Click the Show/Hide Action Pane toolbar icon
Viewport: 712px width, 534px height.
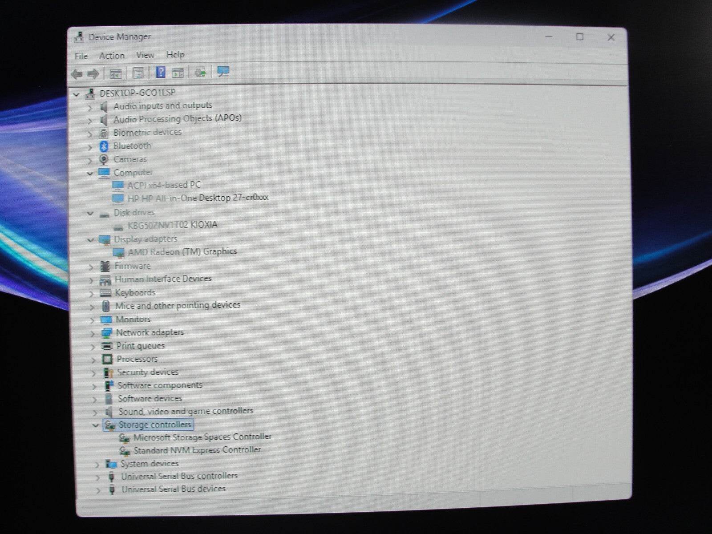[178, 73]
